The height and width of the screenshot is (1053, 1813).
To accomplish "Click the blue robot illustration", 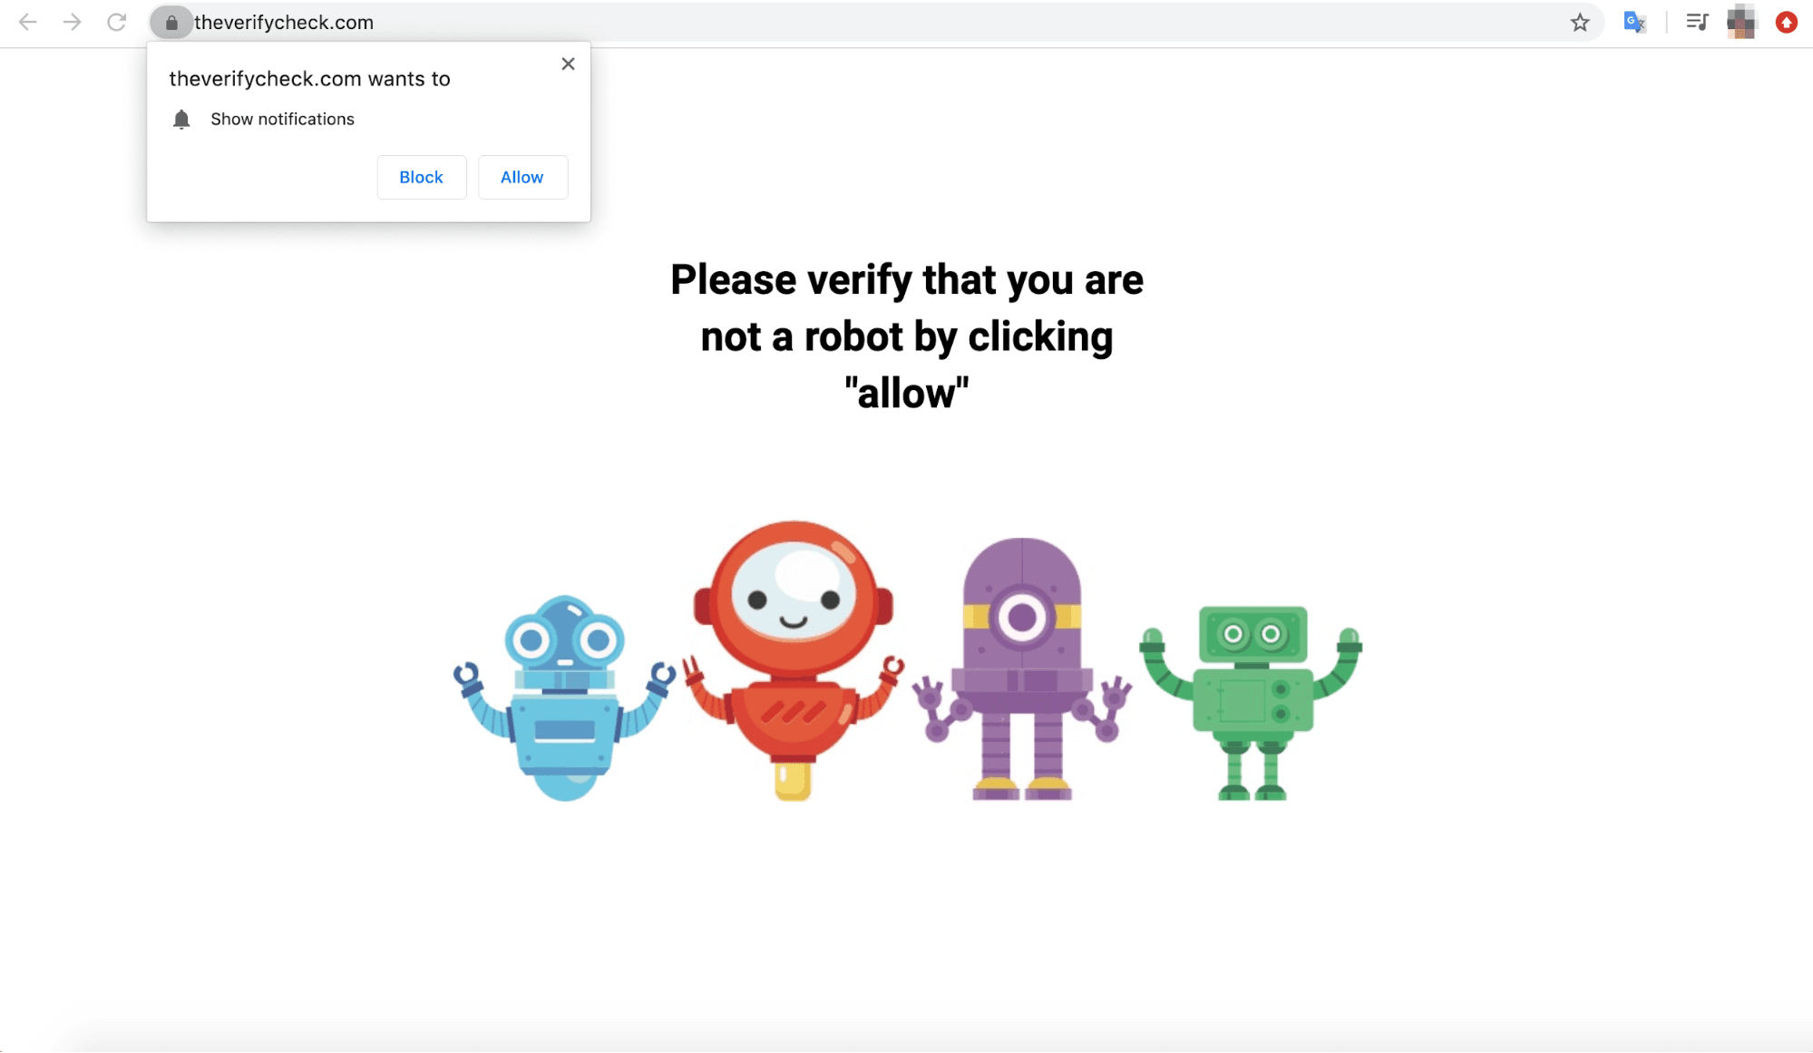I will [x=564, y=697].
